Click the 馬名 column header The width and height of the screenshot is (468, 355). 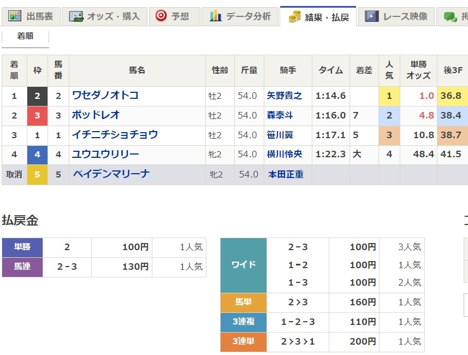point(137,70)
